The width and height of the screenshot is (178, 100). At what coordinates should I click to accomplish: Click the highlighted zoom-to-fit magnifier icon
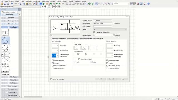click(96, 4)
